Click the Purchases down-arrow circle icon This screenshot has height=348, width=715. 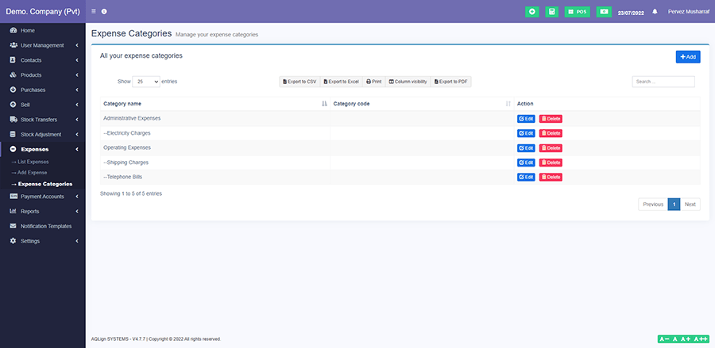click(x=14, y=90)
